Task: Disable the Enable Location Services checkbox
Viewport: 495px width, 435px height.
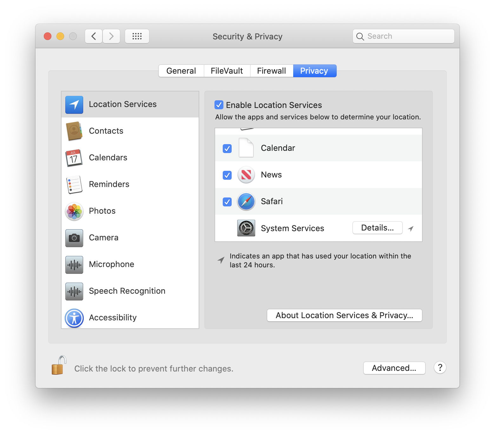Action: pos(219,105)
